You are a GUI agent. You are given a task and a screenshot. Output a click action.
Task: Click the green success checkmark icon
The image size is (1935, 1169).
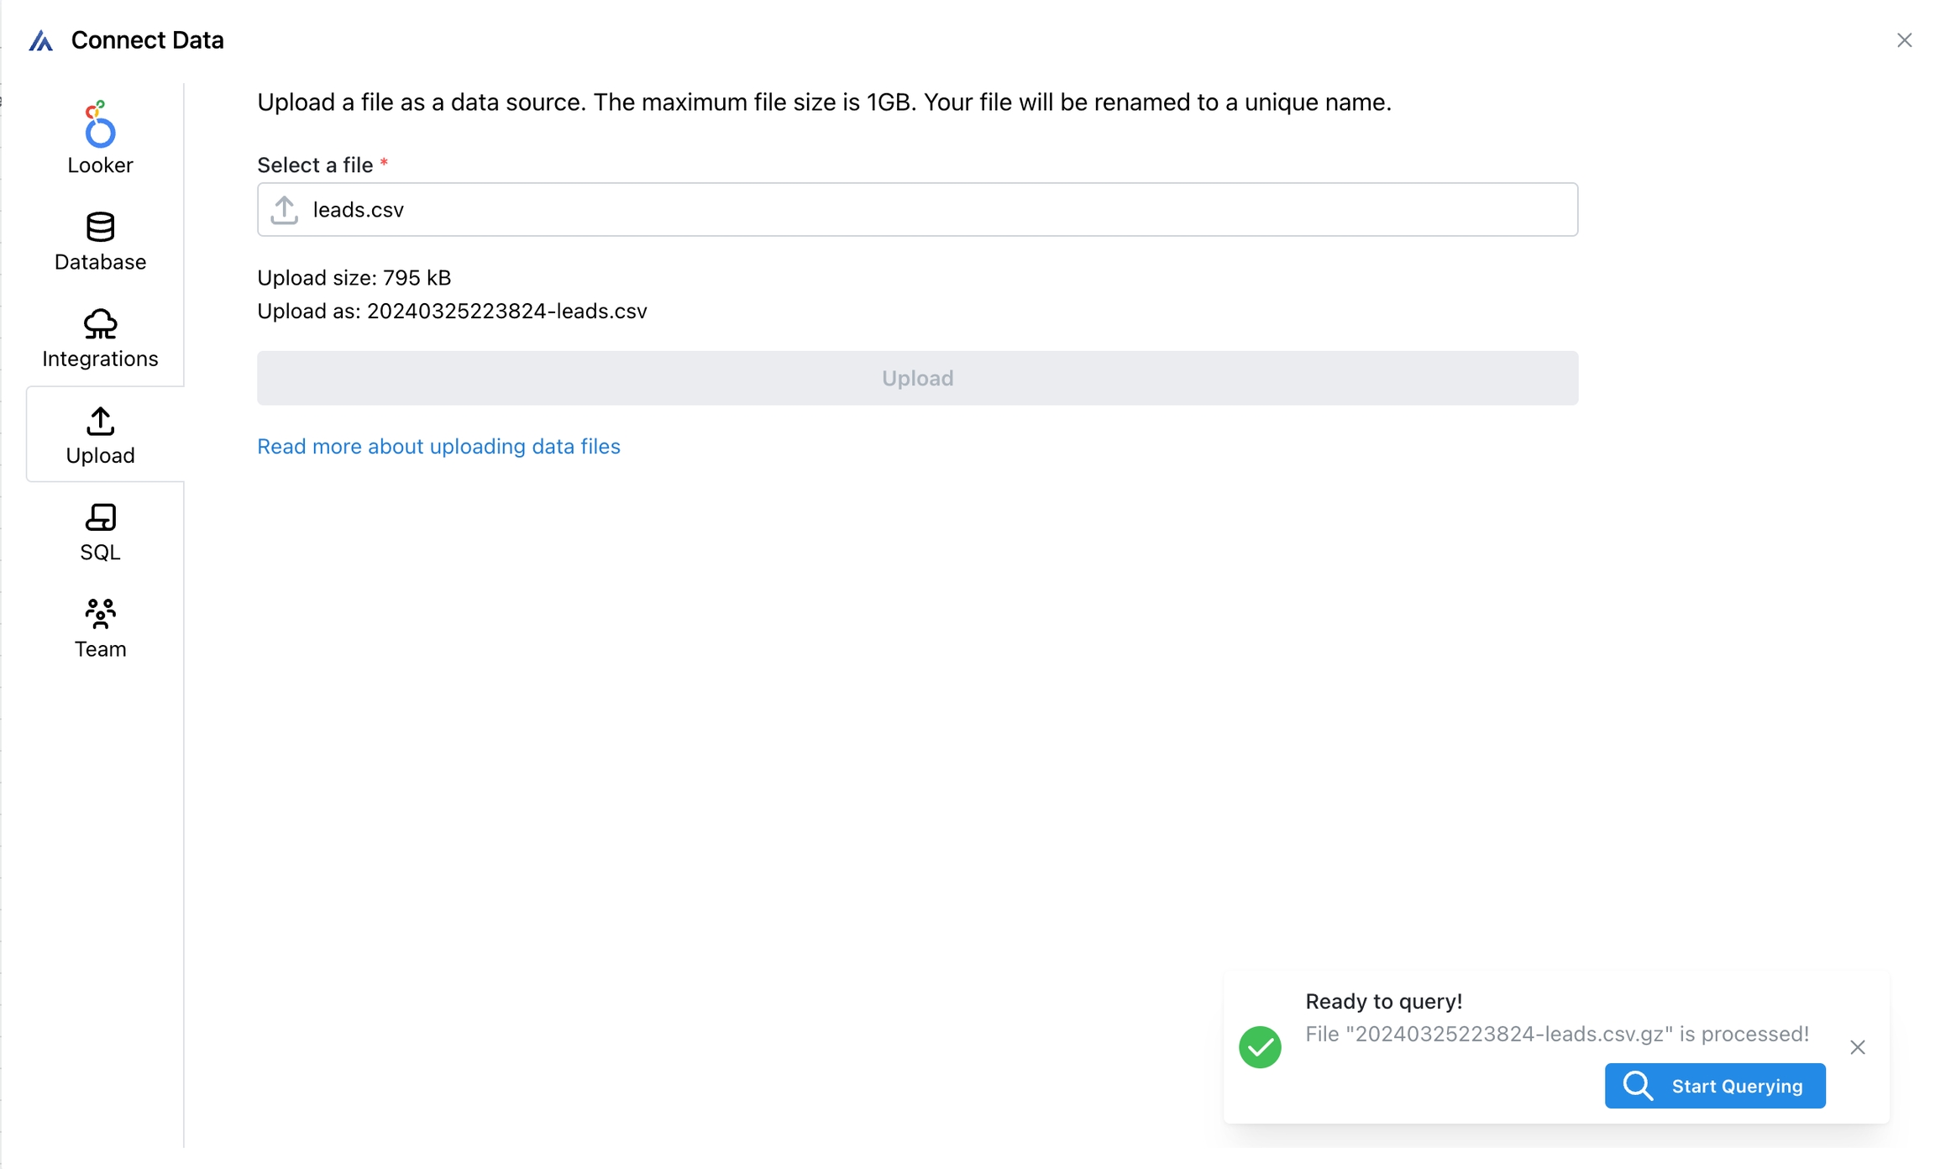pos(1260,1047)
